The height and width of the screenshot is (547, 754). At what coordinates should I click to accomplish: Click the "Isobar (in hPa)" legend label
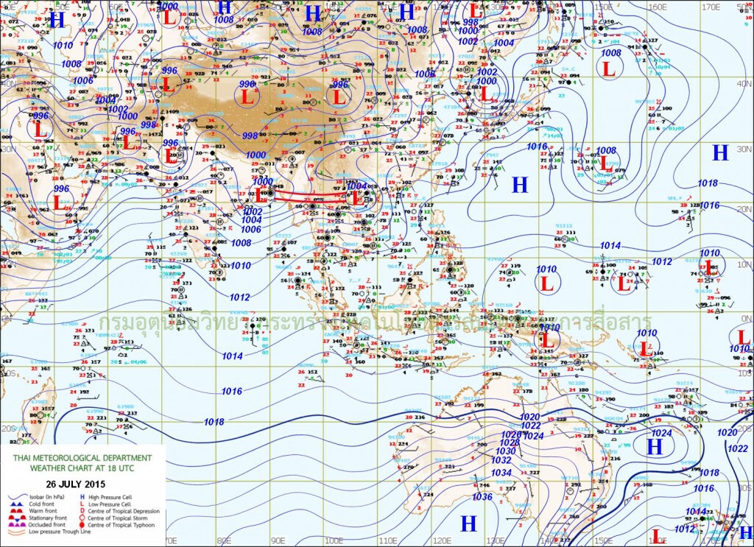point(46,497)
